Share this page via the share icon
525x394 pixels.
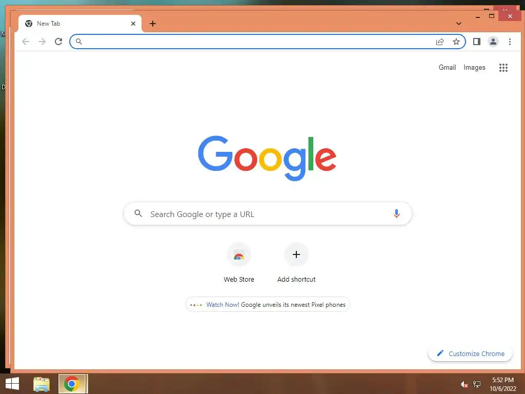(439, 42)
